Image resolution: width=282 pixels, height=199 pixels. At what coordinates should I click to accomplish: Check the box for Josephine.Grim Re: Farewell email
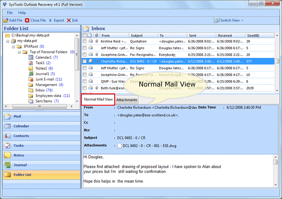pos(84,75)
